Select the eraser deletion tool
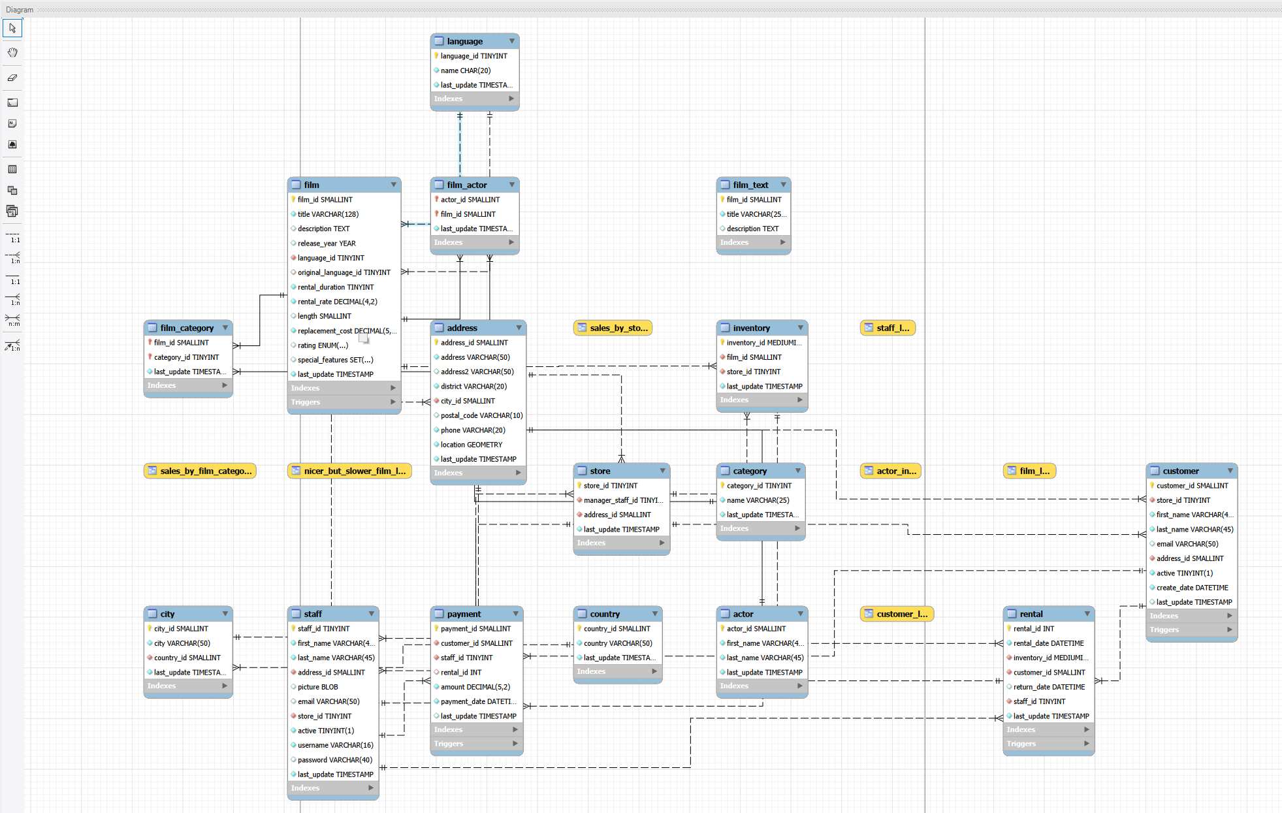 pyautogui.click(x=12, y=77)
